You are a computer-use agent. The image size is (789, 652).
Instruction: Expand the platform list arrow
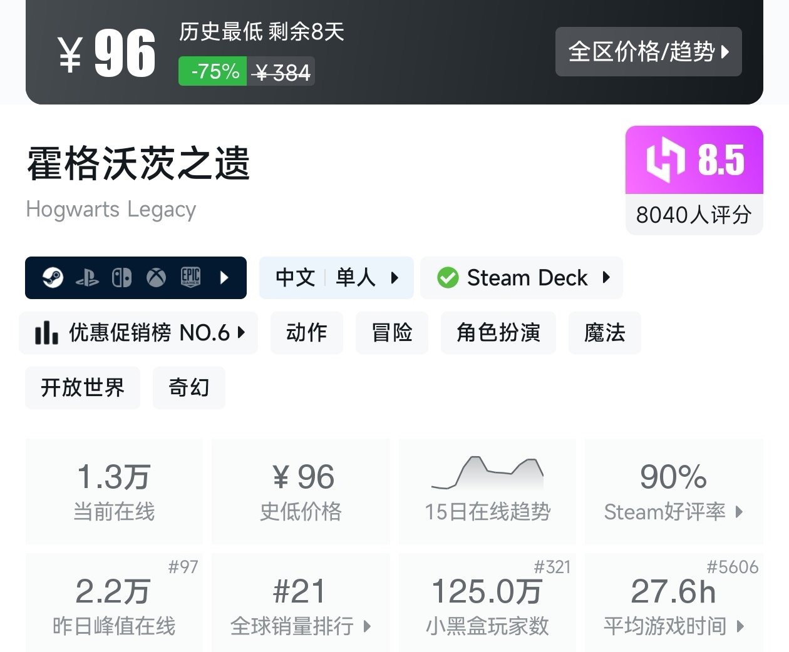click(x=225, y=277)
